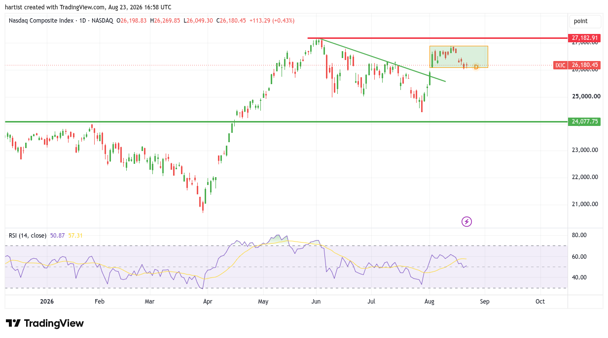This screenshot has width=608, height=338.
Task: Click the May label on time axis
Action: [263, 302]
